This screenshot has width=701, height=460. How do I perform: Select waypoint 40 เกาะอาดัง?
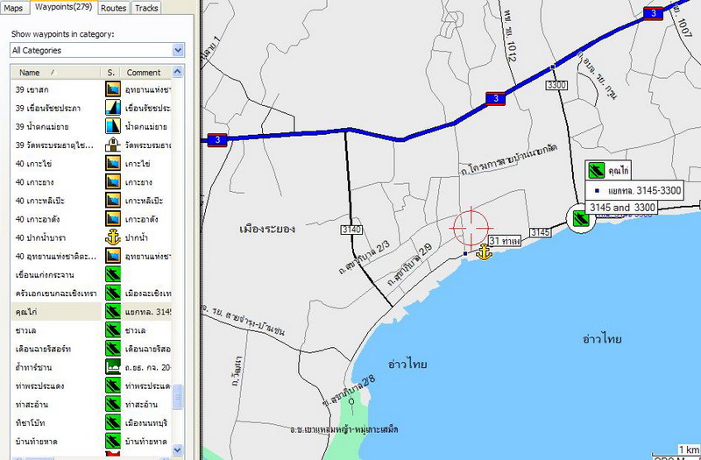coord(38,219)
